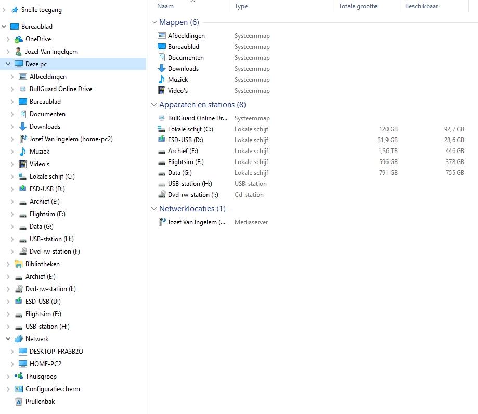
Task: Expand Snelle toegang in navigation tree
Action: [4, 10]
